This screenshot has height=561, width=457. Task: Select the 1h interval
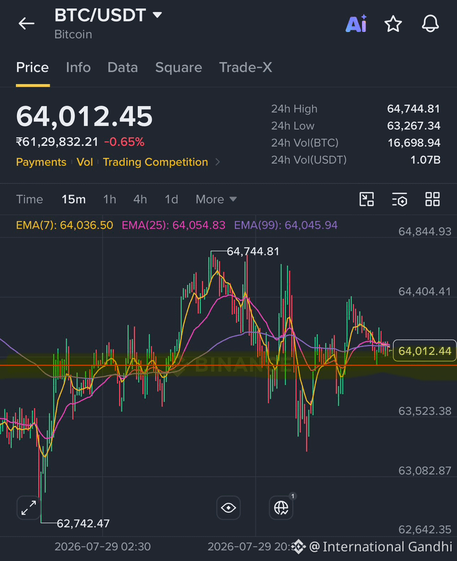coord(110,200)
